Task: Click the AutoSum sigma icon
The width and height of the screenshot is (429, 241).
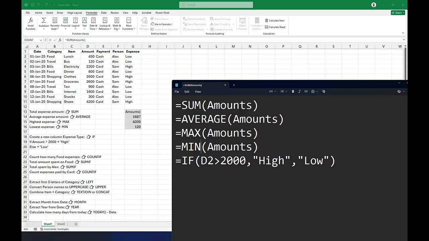Action: pyautogui.click(x=44, y=21)
